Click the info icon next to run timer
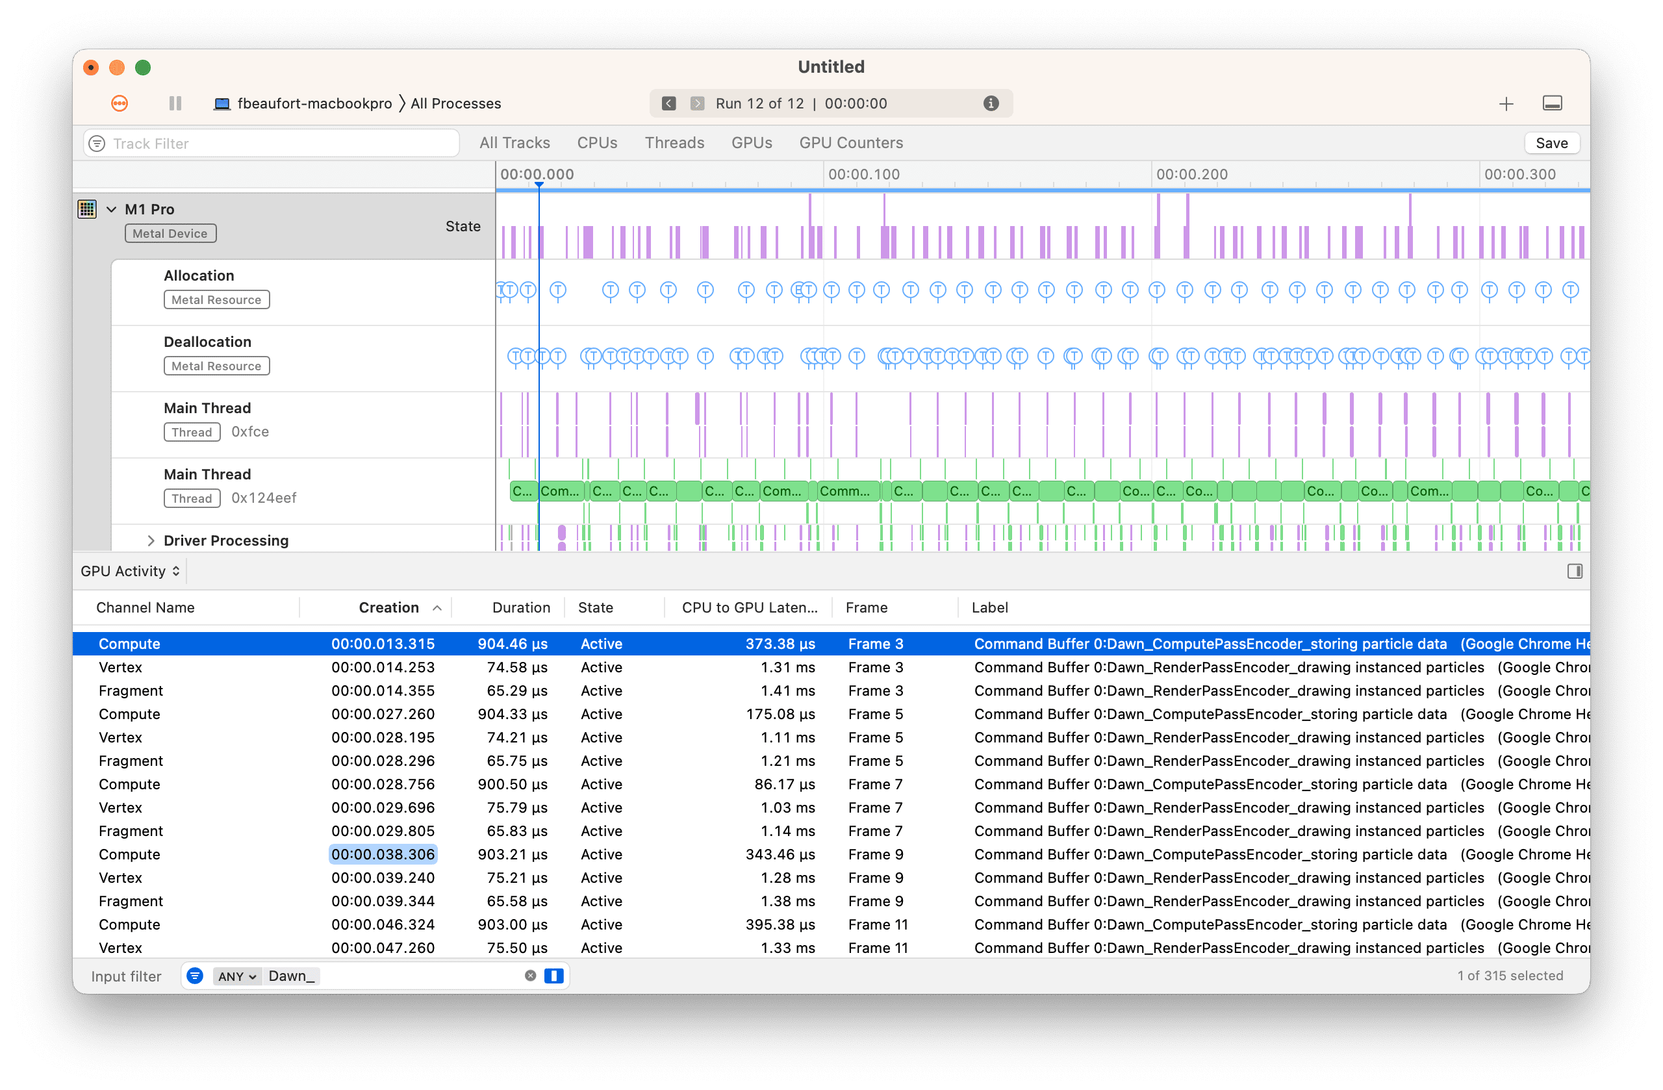The image size is (1663, 1090). tap(994, 103)
